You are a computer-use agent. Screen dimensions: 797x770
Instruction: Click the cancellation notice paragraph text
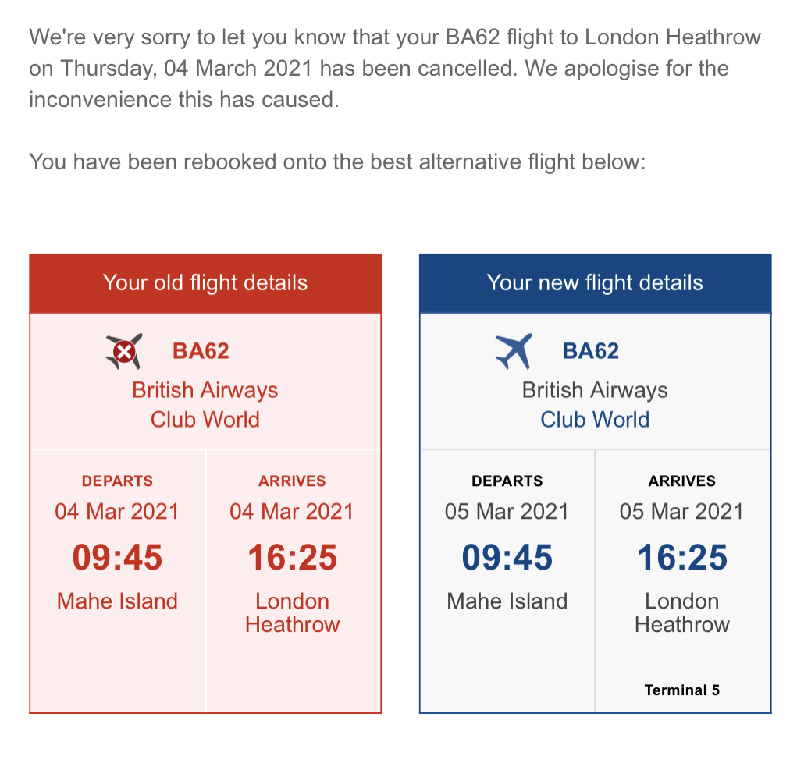[x=395, y=68]
